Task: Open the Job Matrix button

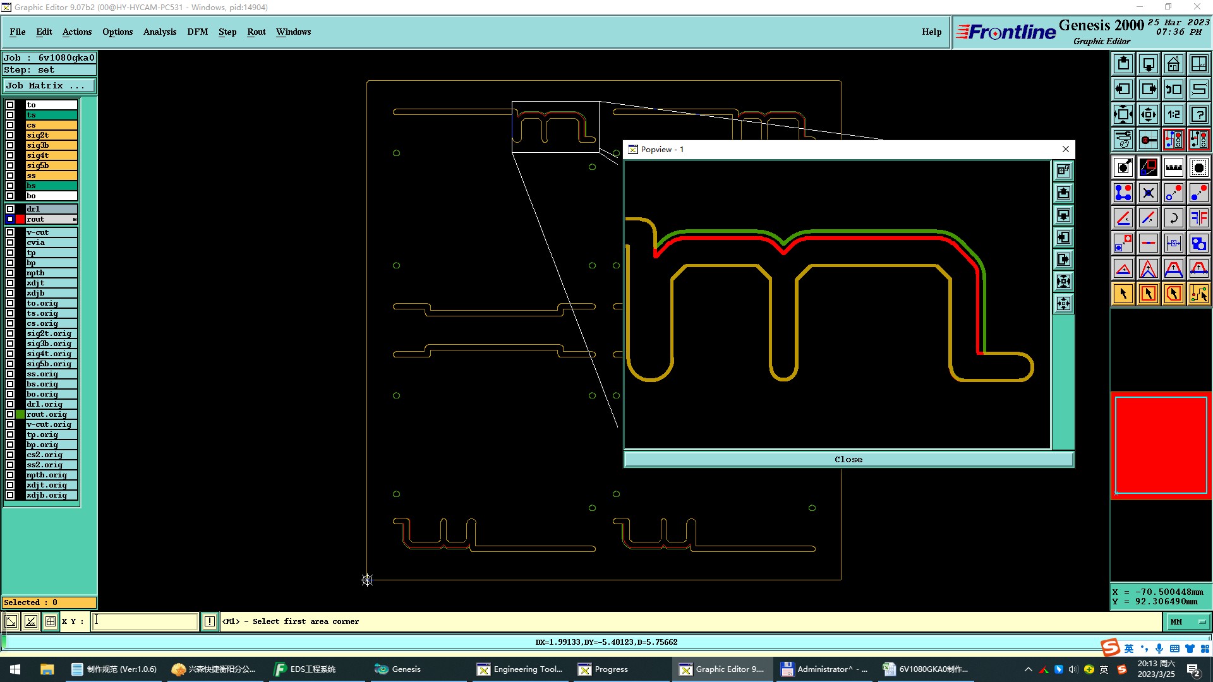Action: [x=49, y=86]
